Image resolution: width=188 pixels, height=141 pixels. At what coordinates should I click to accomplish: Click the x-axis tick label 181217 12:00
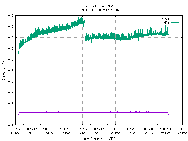(x=15, y=131)
